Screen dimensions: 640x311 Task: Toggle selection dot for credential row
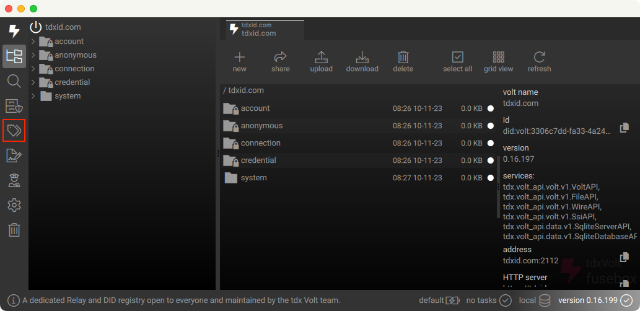click(491, 160)
